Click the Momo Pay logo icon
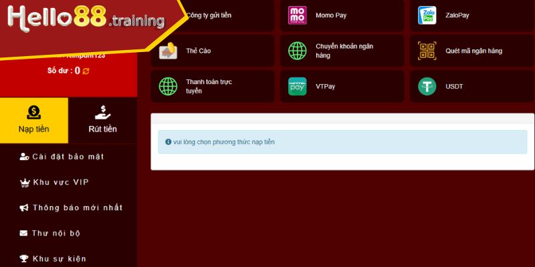The height and width of the screenshot is (267, 535). click(x=297, y=15)
